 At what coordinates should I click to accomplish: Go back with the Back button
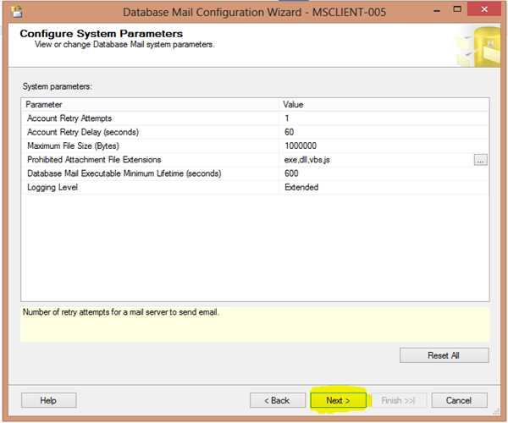[277, 400]
